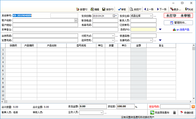This screenshot has width=196, height=119.
Task: Click the 发票号码 input field
Action: 45,40
